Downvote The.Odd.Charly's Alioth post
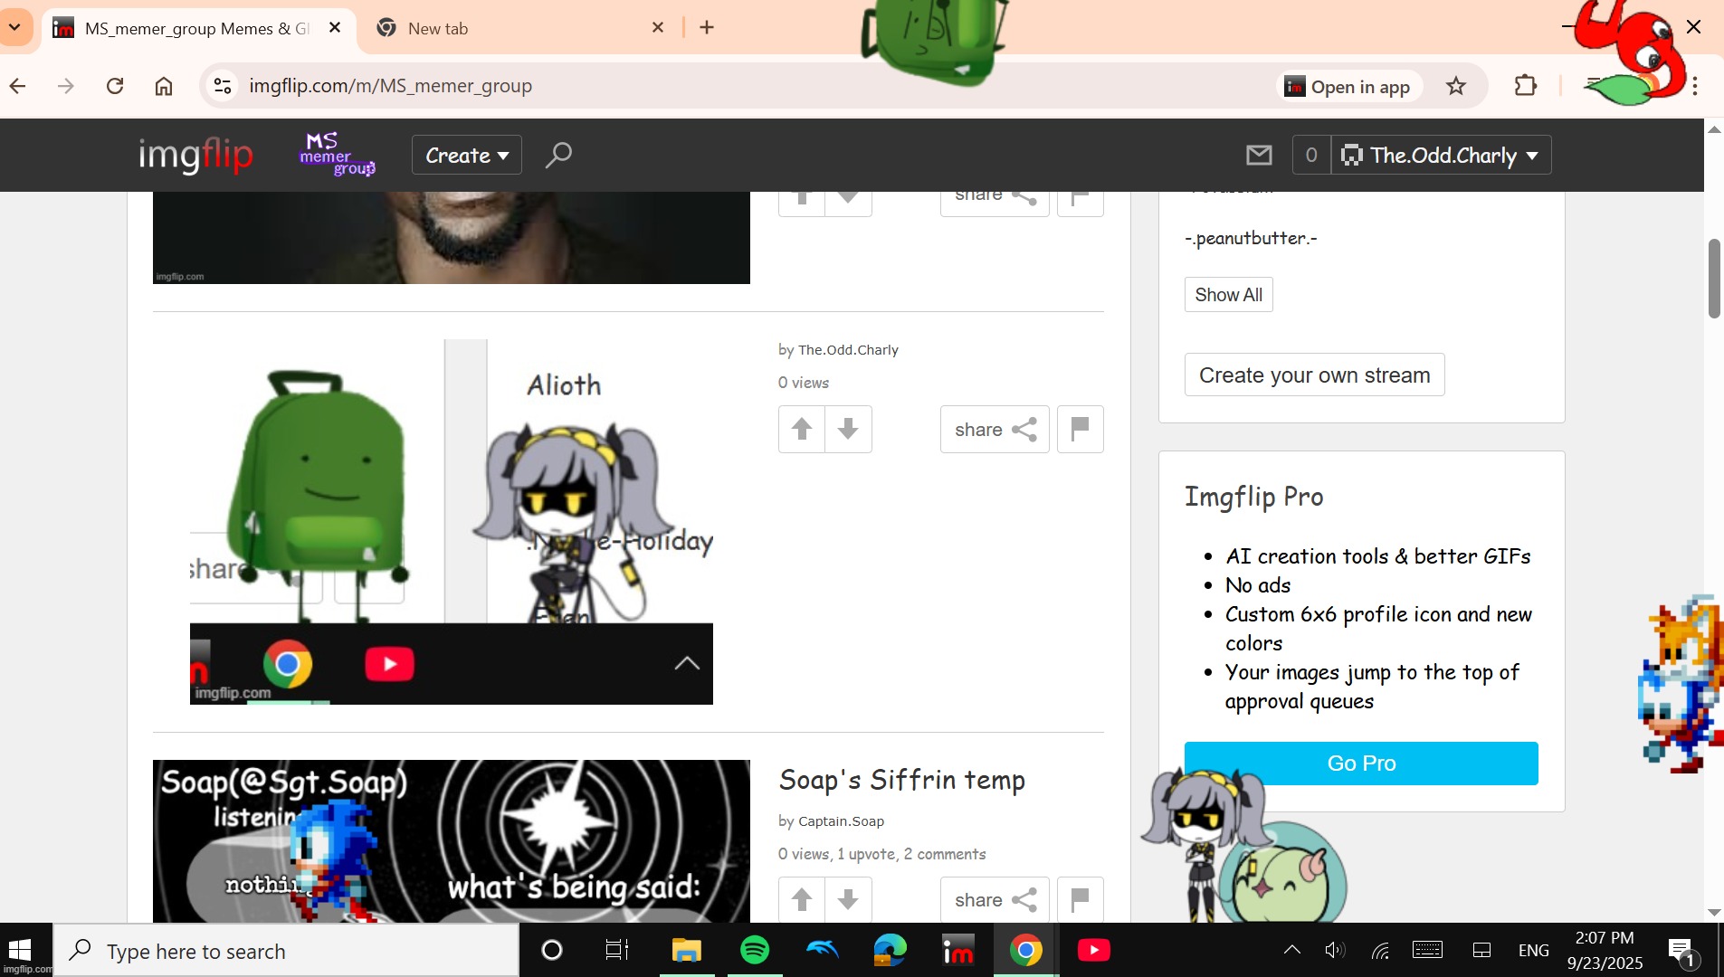This screenshot has width=1724, height=977. coord(848,429)
